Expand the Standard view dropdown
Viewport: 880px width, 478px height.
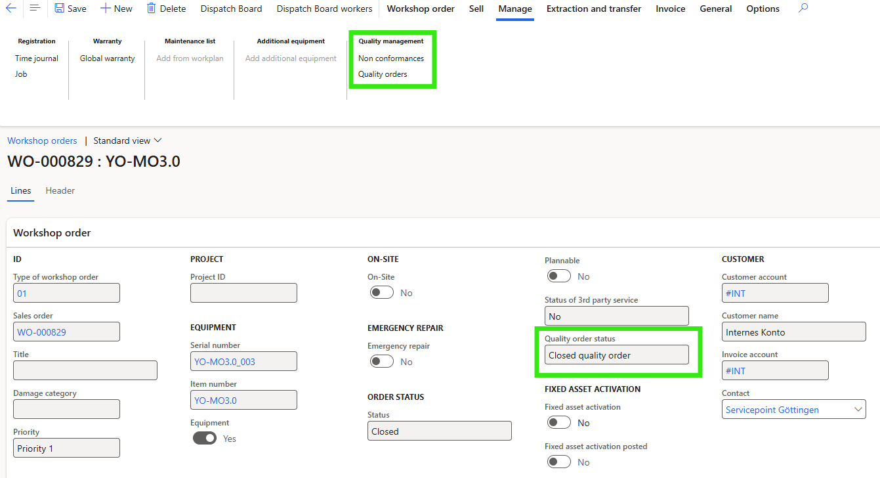(127, 141)
